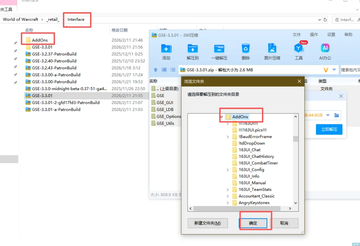
Task: Click the orange V icon in the archive path bar
Action: 326,70
